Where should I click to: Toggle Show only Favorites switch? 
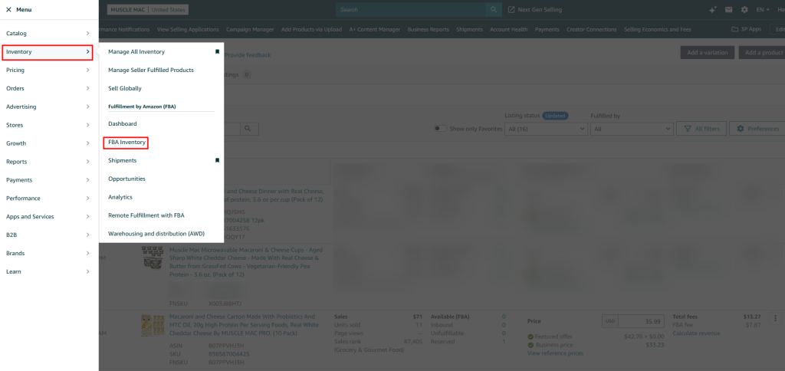(441, 129)
